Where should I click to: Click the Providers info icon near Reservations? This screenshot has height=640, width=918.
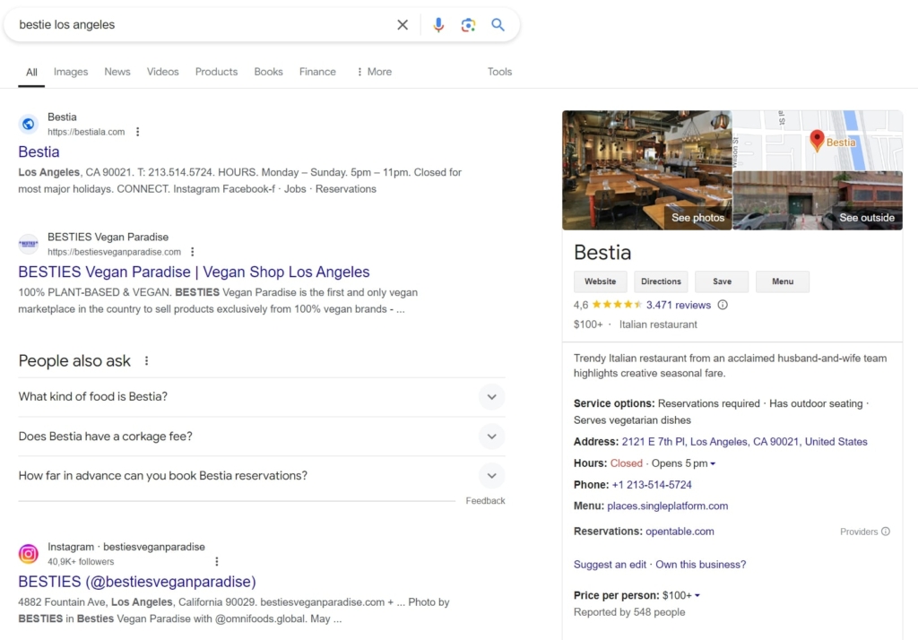tap(886, 531)
